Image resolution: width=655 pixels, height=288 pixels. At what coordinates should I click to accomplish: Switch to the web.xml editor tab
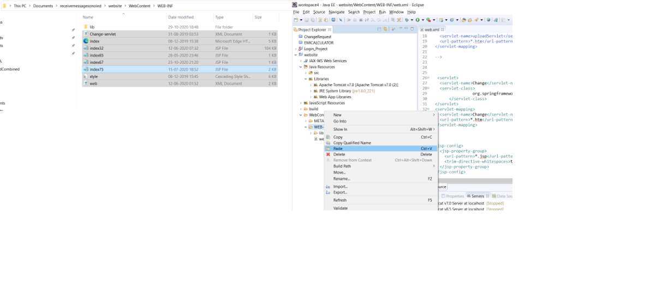pyautogui.click(x=432, y=29)
